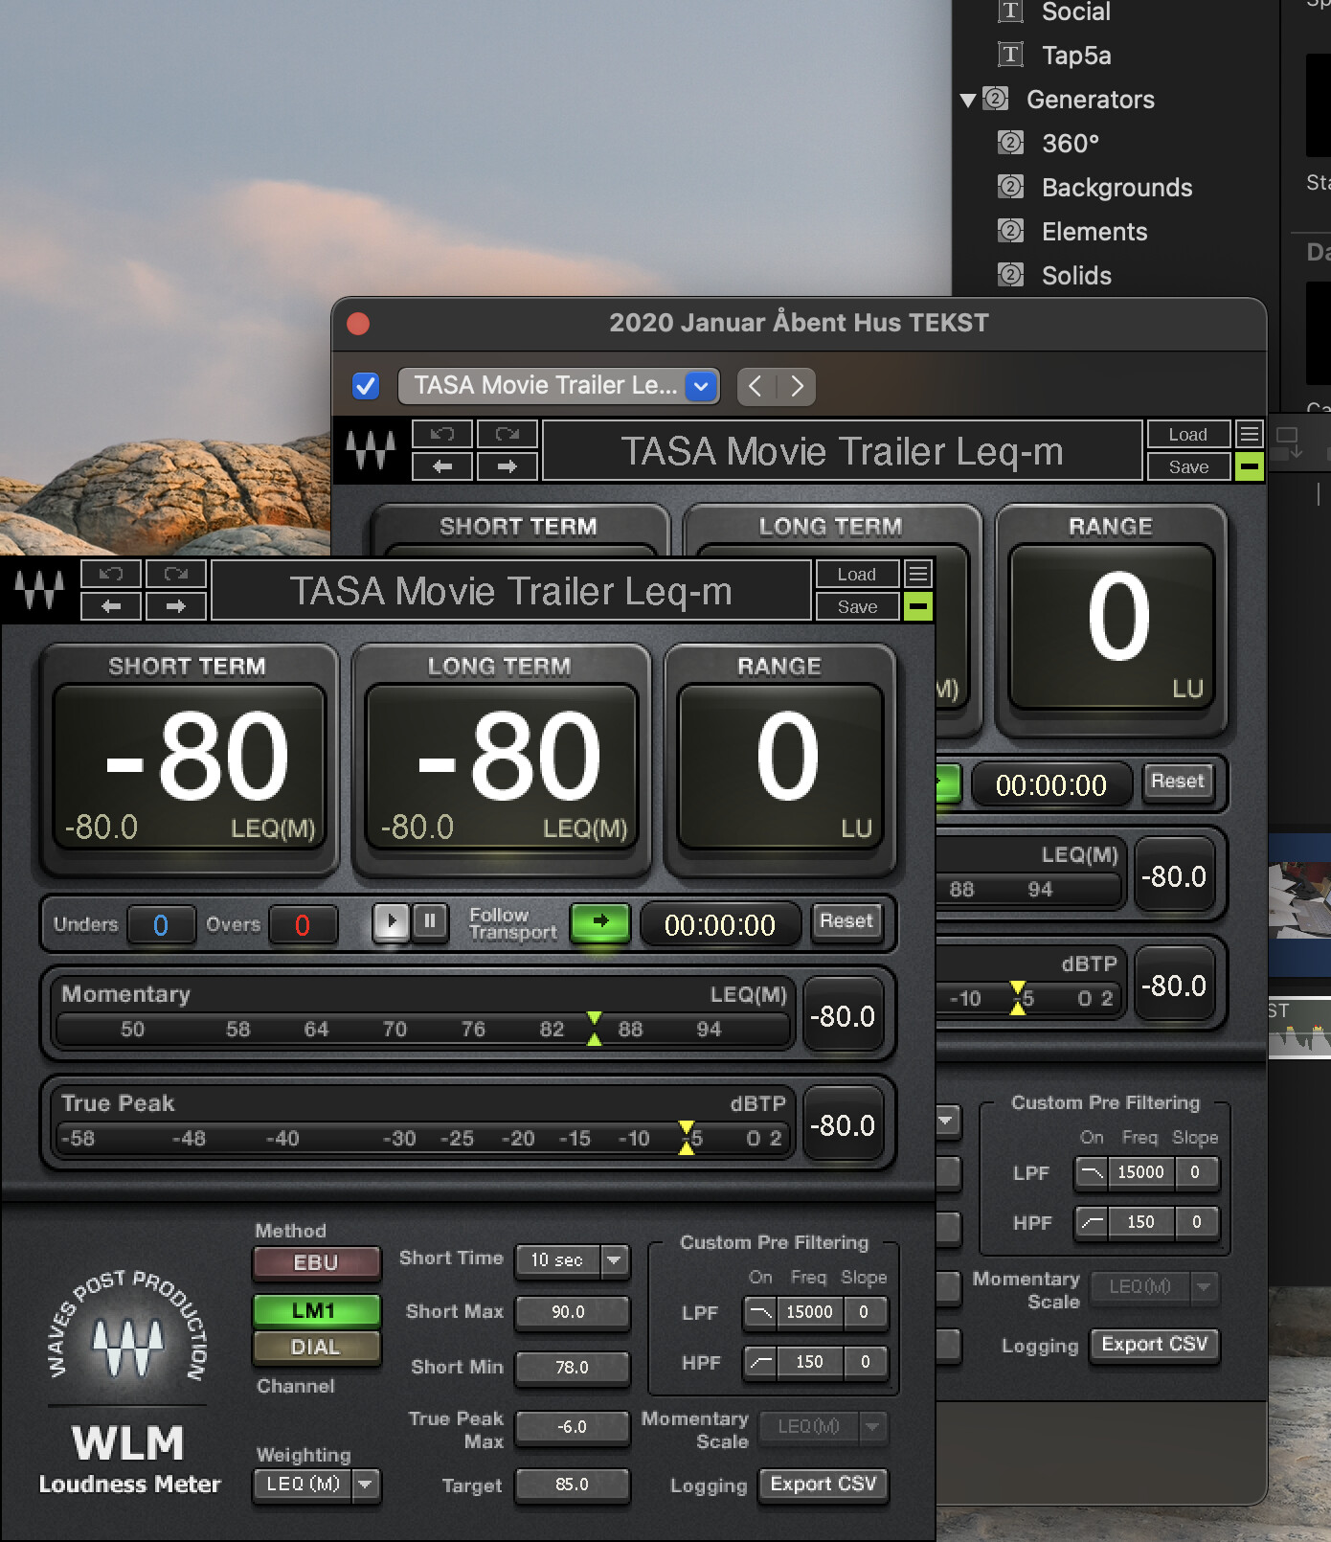Go to next preset in front WLM window
This screenshot has width=1331, height=1542.
pyautogui.click(x=175, y=606)
